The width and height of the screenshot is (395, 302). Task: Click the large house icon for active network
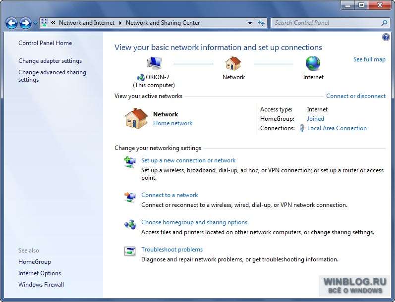[136, 118]
